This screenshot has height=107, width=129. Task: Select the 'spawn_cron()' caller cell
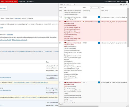coord(104,11)
